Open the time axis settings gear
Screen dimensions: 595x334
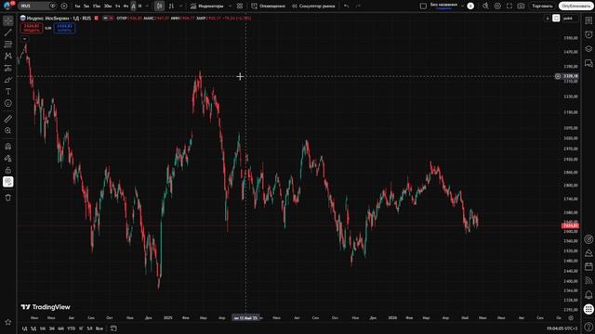pos(571,317)
